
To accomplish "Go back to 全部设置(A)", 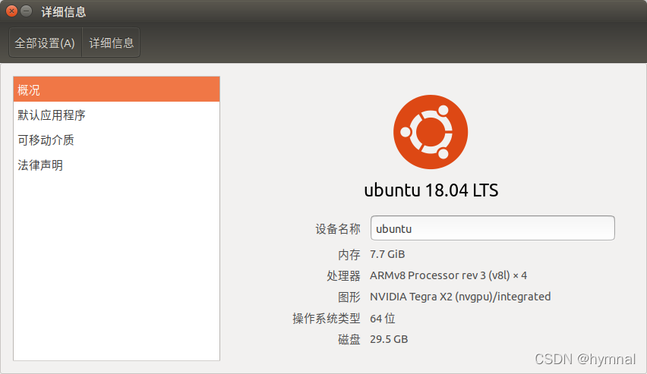I will pos(45,42).
